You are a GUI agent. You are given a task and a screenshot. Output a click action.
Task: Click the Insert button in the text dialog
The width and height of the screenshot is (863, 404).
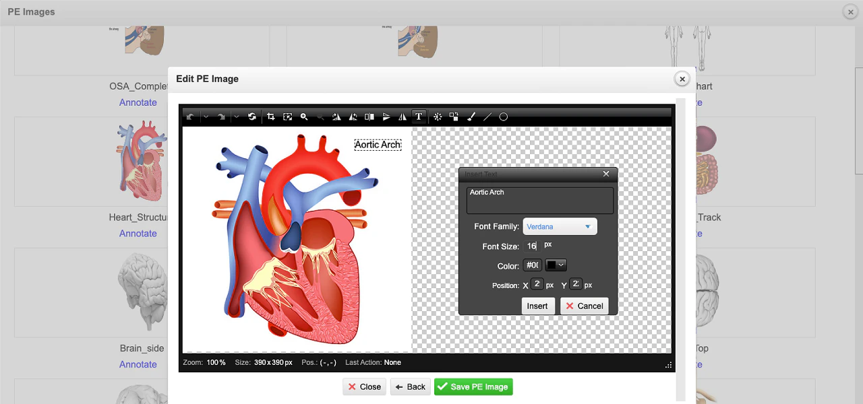pyautogui.click(x=537, y=306)
